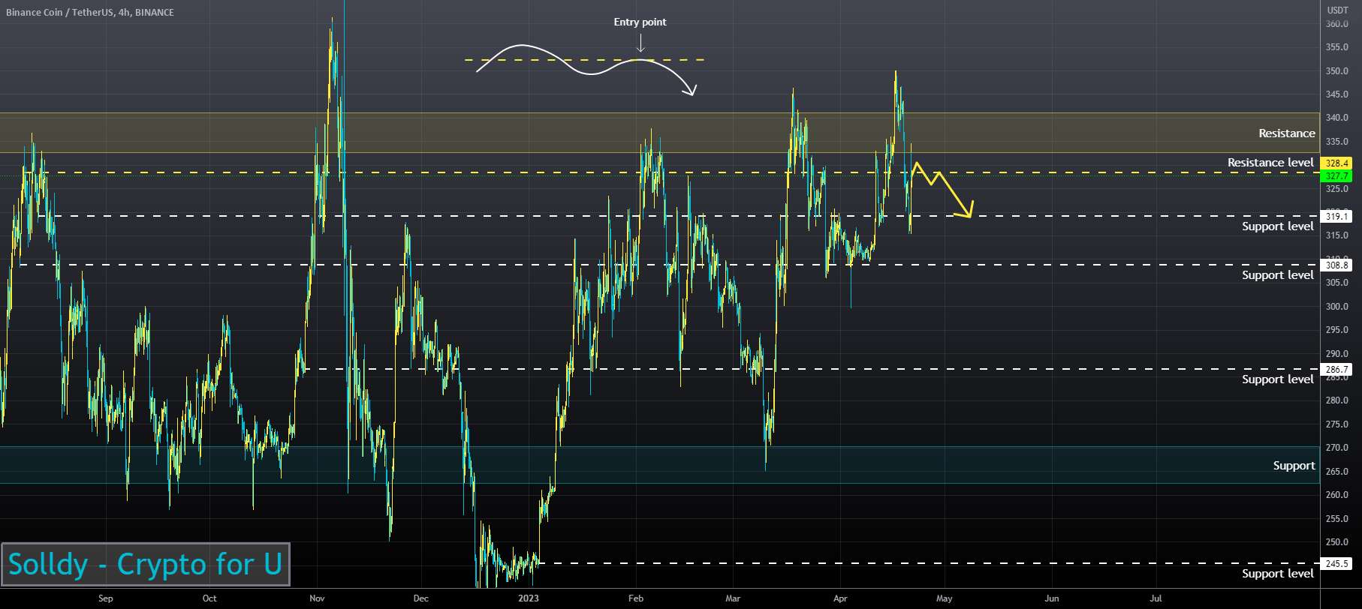Click the 280.0 price scale tick
1362x609 pixels.
(x=1336, y=400)
